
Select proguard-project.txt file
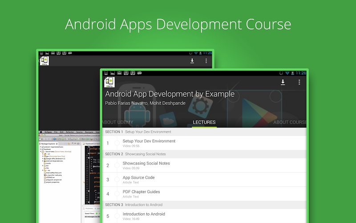[x=53, y=180]
